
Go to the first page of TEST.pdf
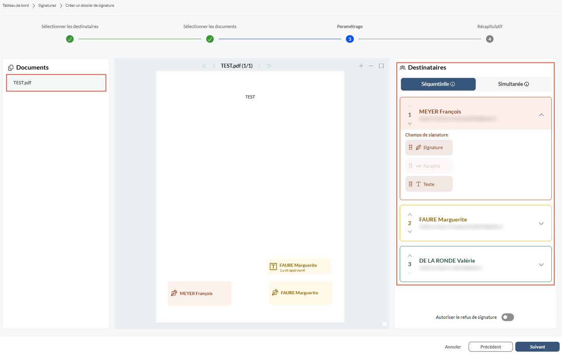[x=204, y=66]
